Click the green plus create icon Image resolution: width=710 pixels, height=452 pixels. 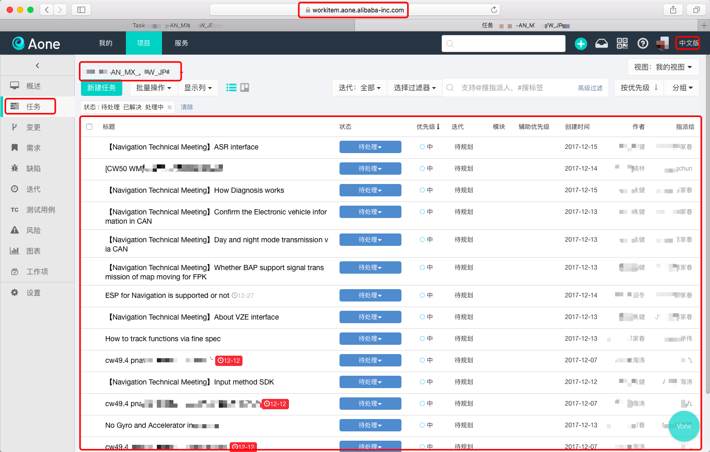coord(581,44)
